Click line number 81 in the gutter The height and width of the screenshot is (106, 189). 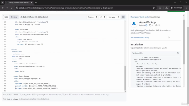click(5, 91)
